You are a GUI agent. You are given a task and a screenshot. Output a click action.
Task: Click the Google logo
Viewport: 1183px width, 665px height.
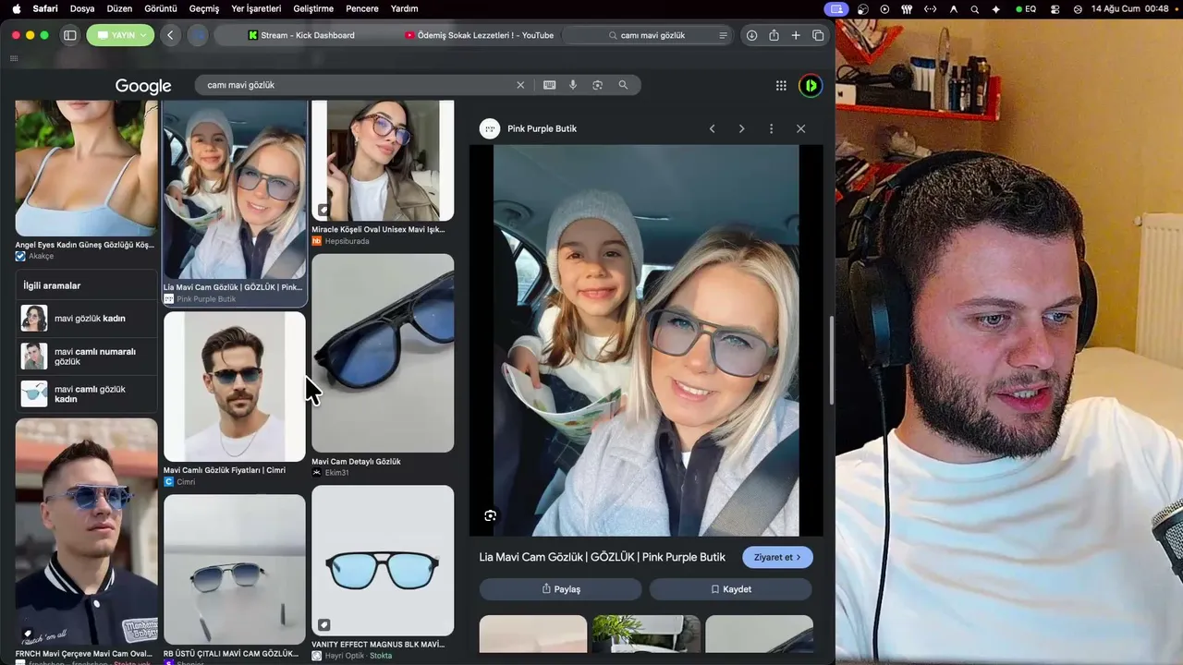pos(143,86)
